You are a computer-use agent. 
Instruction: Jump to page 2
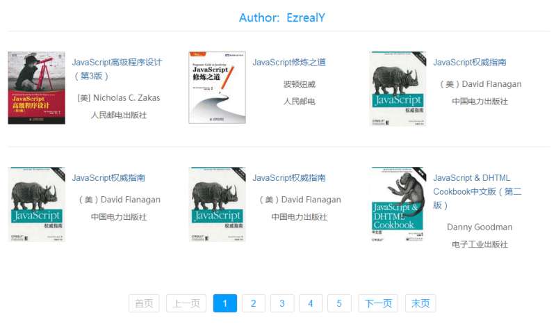pyautogui.click(x=254, y=303)
